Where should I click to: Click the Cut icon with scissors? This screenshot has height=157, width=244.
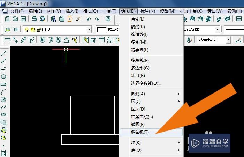[54, 19]
